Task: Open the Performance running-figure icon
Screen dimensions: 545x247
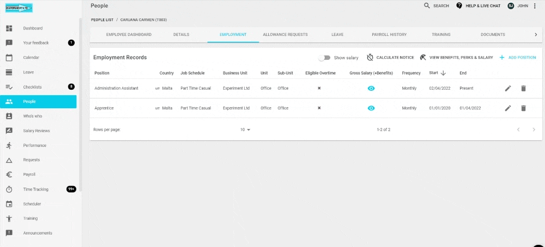Action: tap(9, 145)
